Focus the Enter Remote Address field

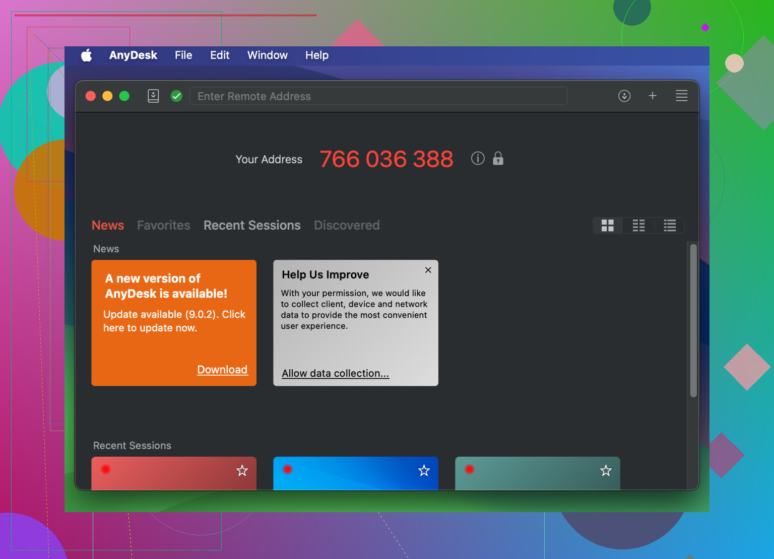[x=378, y=96]
